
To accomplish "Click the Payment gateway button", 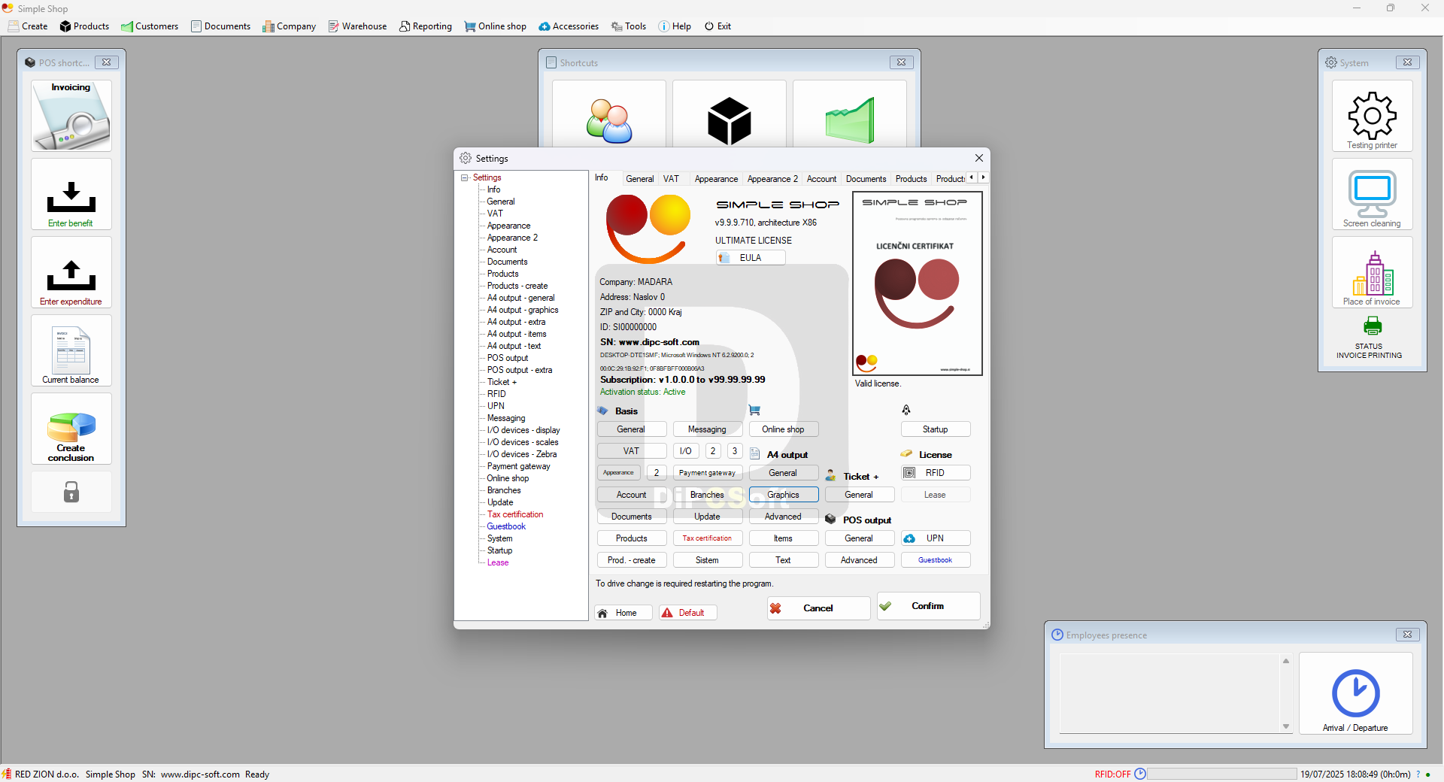I will tap(708, 473).
